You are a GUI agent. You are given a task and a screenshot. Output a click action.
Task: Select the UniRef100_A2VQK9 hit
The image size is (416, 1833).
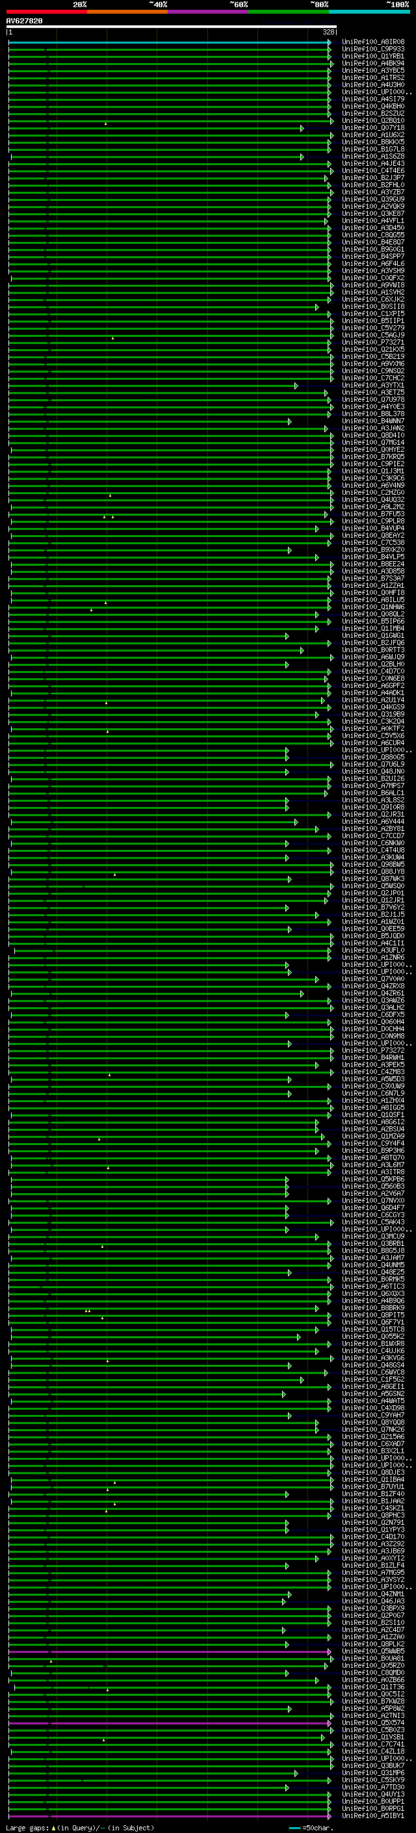click(x=373, y=206)
